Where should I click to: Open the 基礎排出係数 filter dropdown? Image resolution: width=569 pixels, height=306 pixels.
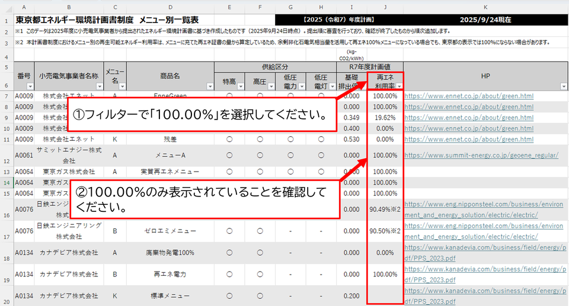(362, 86)
